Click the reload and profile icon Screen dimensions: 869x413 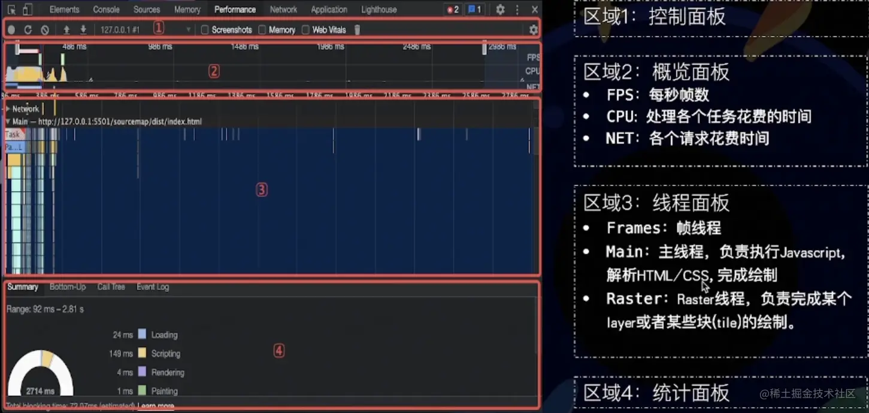tap(28, 29)
